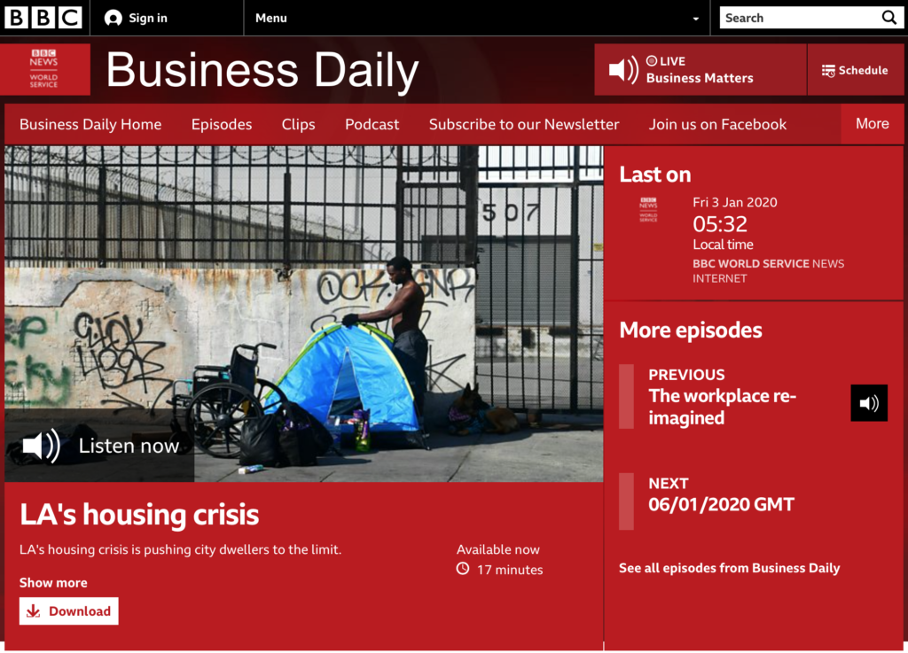908x653 pixels.
Task: Click the download arrow icon
Action: [34, 611]
